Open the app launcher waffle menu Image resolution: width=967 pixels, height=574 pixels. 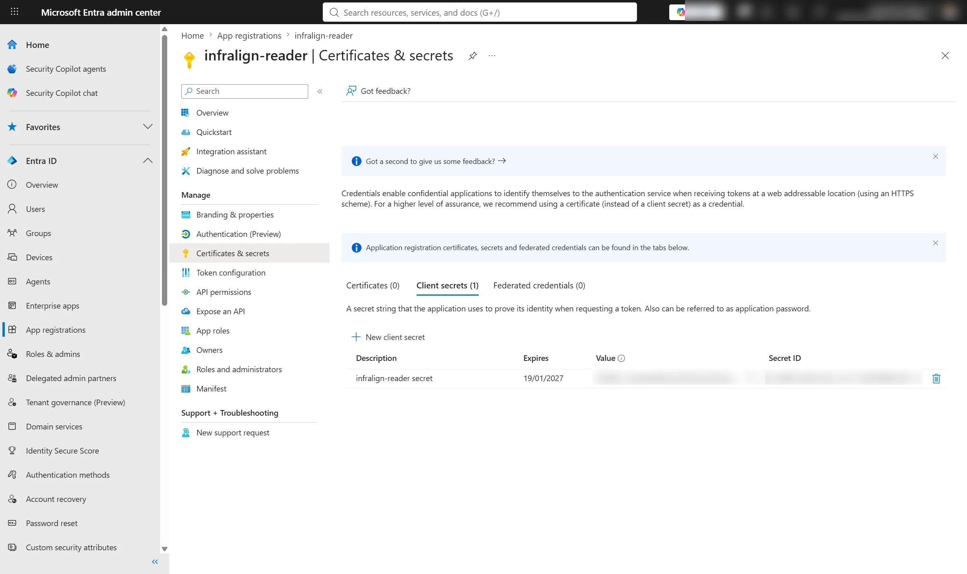pyautogui.click(x=15, y=12)
